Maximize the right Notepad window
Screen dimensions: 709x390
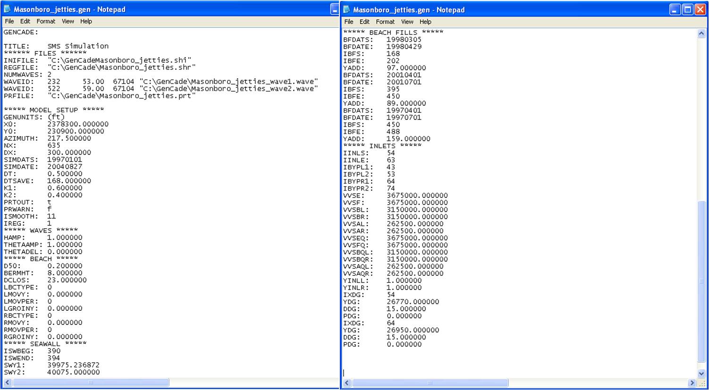click(688, 9)
